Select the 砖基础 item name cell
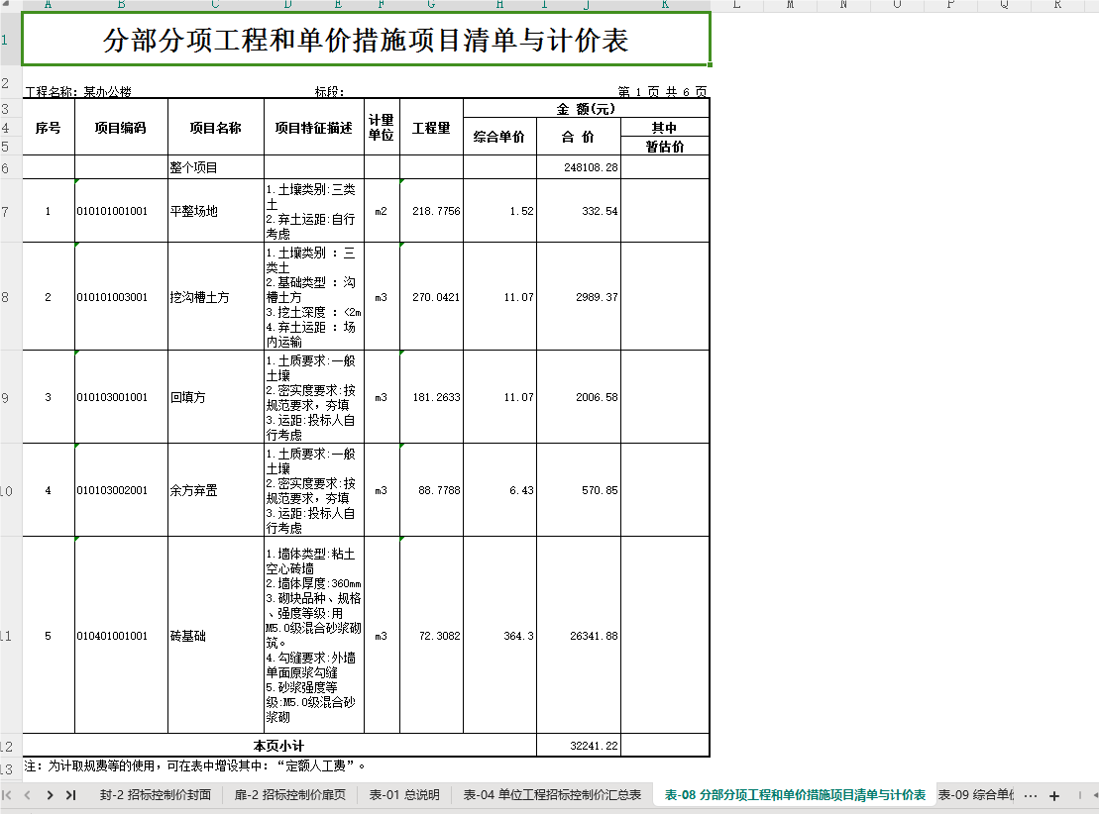Viewport: 1099px width, 814px height. (216, 636)
